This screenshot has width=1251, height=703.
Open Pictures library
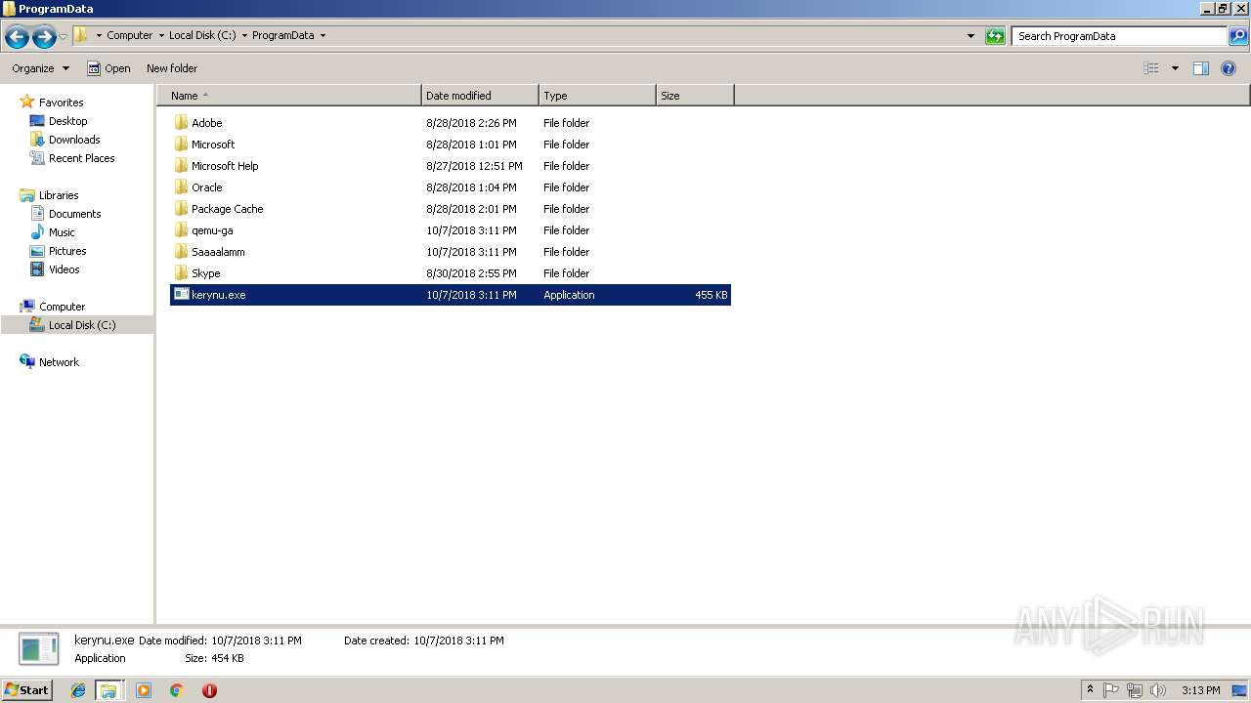67,251
